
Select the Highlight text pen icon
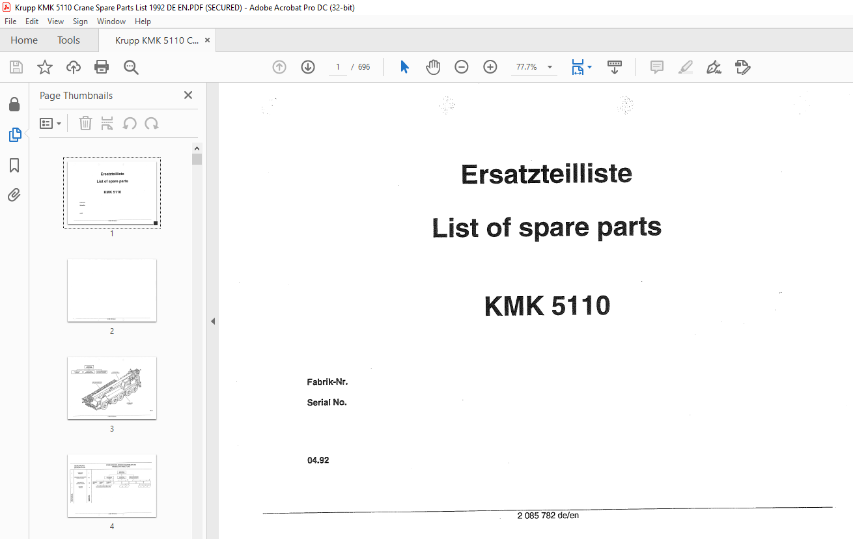pos(685,67)
